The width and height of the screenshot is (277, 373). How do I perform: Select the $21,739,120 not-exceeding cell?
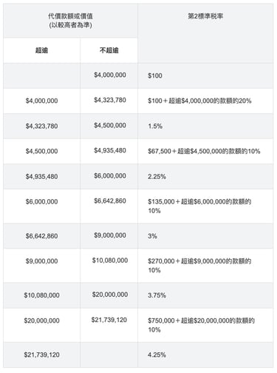[109, 325]
